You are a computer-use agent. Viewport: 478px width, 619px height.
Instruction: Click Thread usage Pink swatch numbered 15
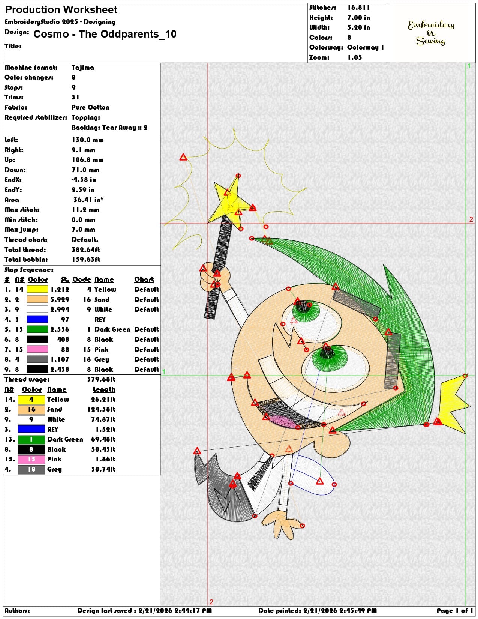pos(31,459)
